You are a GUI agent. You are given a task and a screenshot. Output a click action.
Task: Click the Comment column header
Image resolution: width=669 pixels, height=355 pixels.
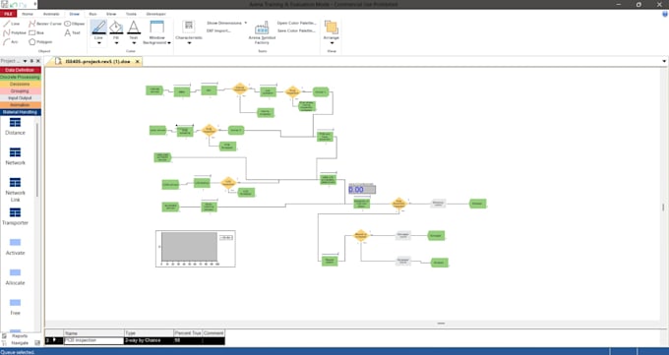(x=213, y=332)
